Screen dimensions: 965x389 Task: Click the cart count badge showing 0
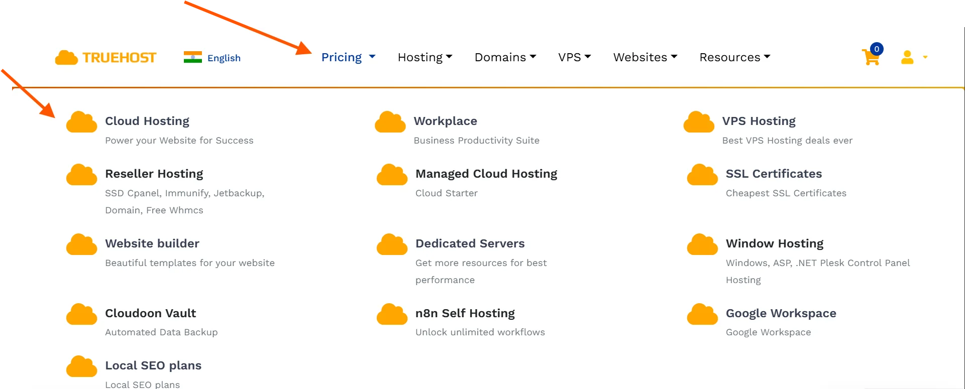pos(877,49)
